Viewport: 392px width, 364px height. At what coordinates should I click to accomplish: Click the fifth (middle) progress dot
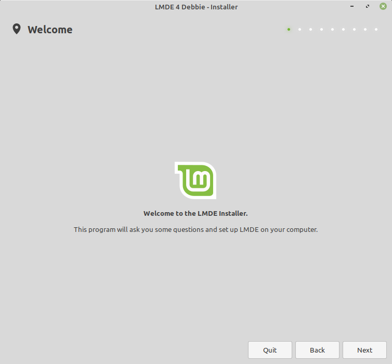pos(332,30)
